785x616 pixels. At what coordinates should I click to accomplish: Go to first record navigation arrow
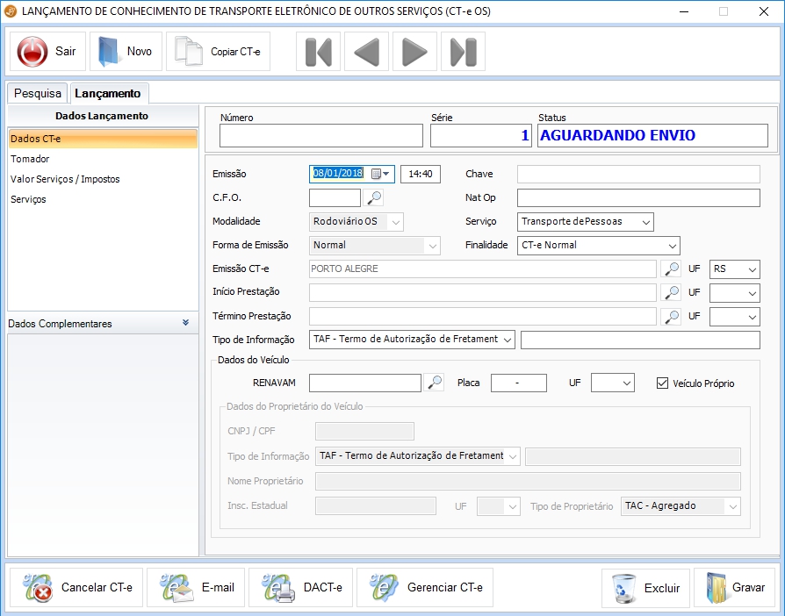pos(319,52)
